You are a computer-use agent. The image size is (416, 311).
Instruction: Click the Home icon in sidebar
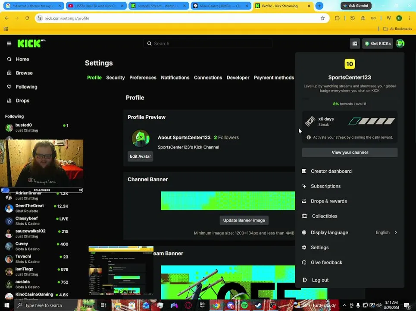click(x=9, y=59)
